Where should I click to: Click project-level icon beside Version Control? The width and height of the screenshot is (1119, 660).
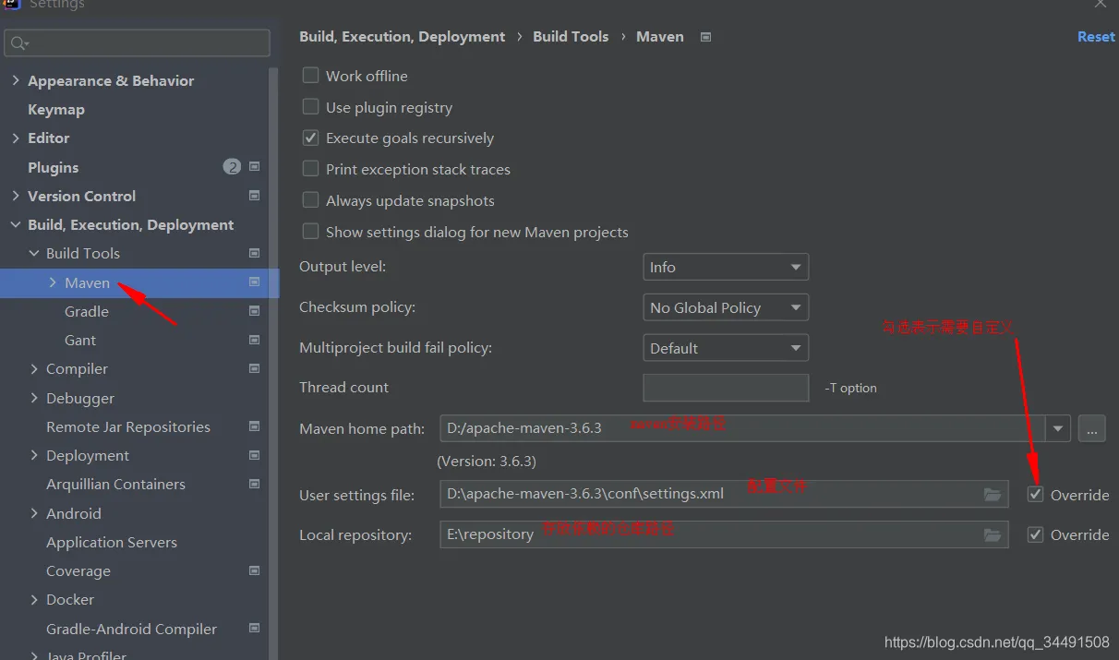click(x=255, y=196)
